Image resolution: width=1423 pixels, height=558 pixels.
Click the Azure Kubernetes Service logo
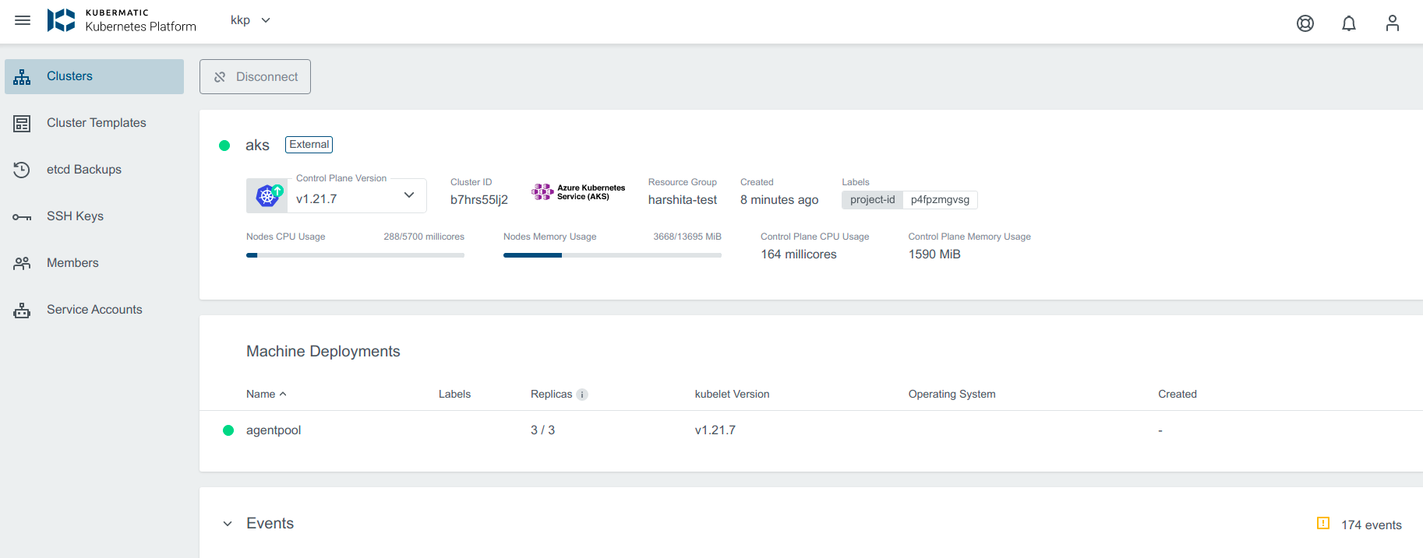click(x=578, y=192)
